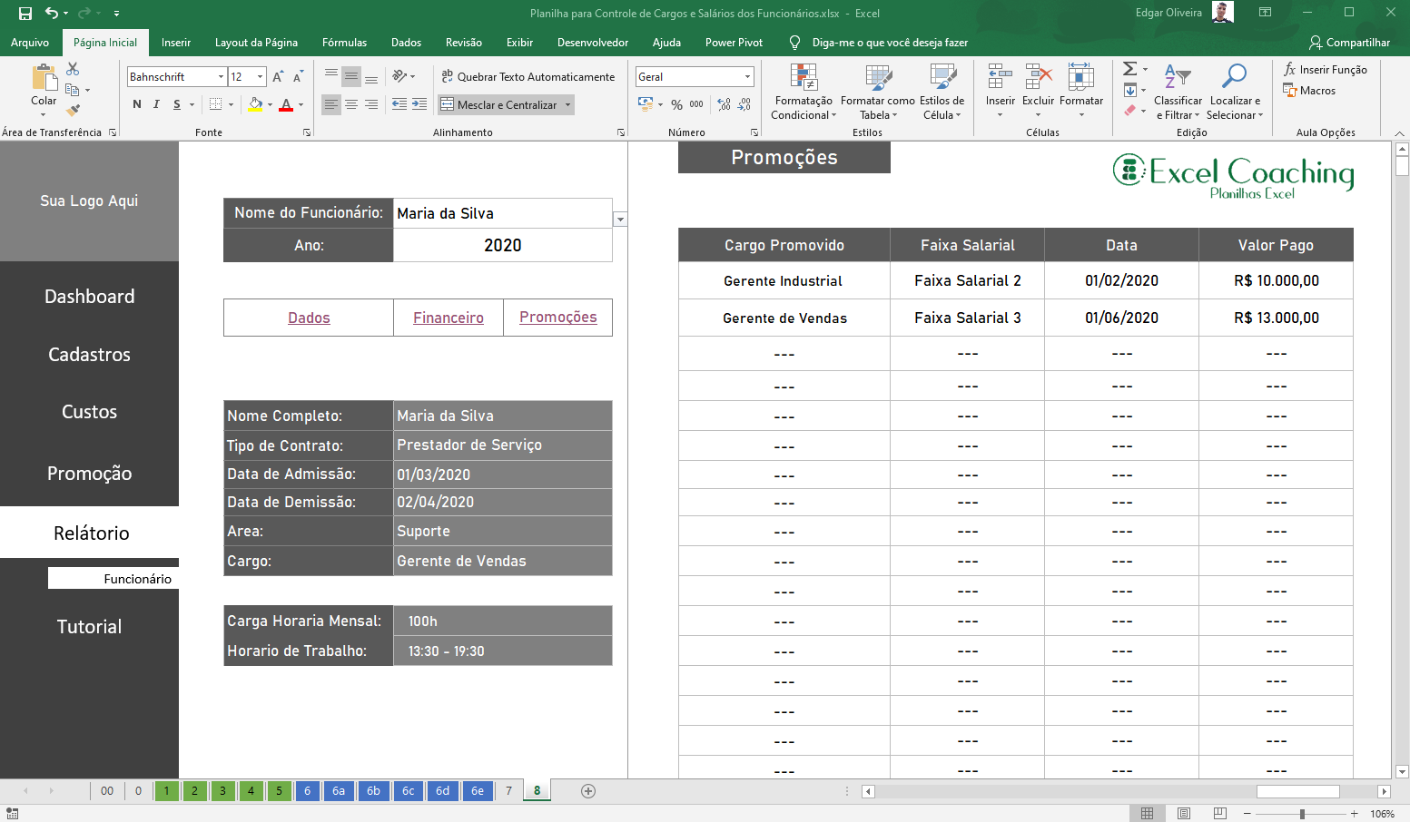Open the number format Geral dropdown

click(x=747, y=77)
